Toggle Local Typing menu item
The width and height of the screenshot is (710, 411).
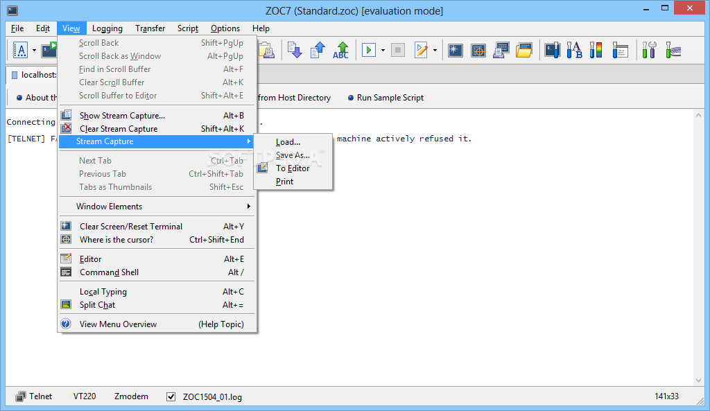click(157, 292)
